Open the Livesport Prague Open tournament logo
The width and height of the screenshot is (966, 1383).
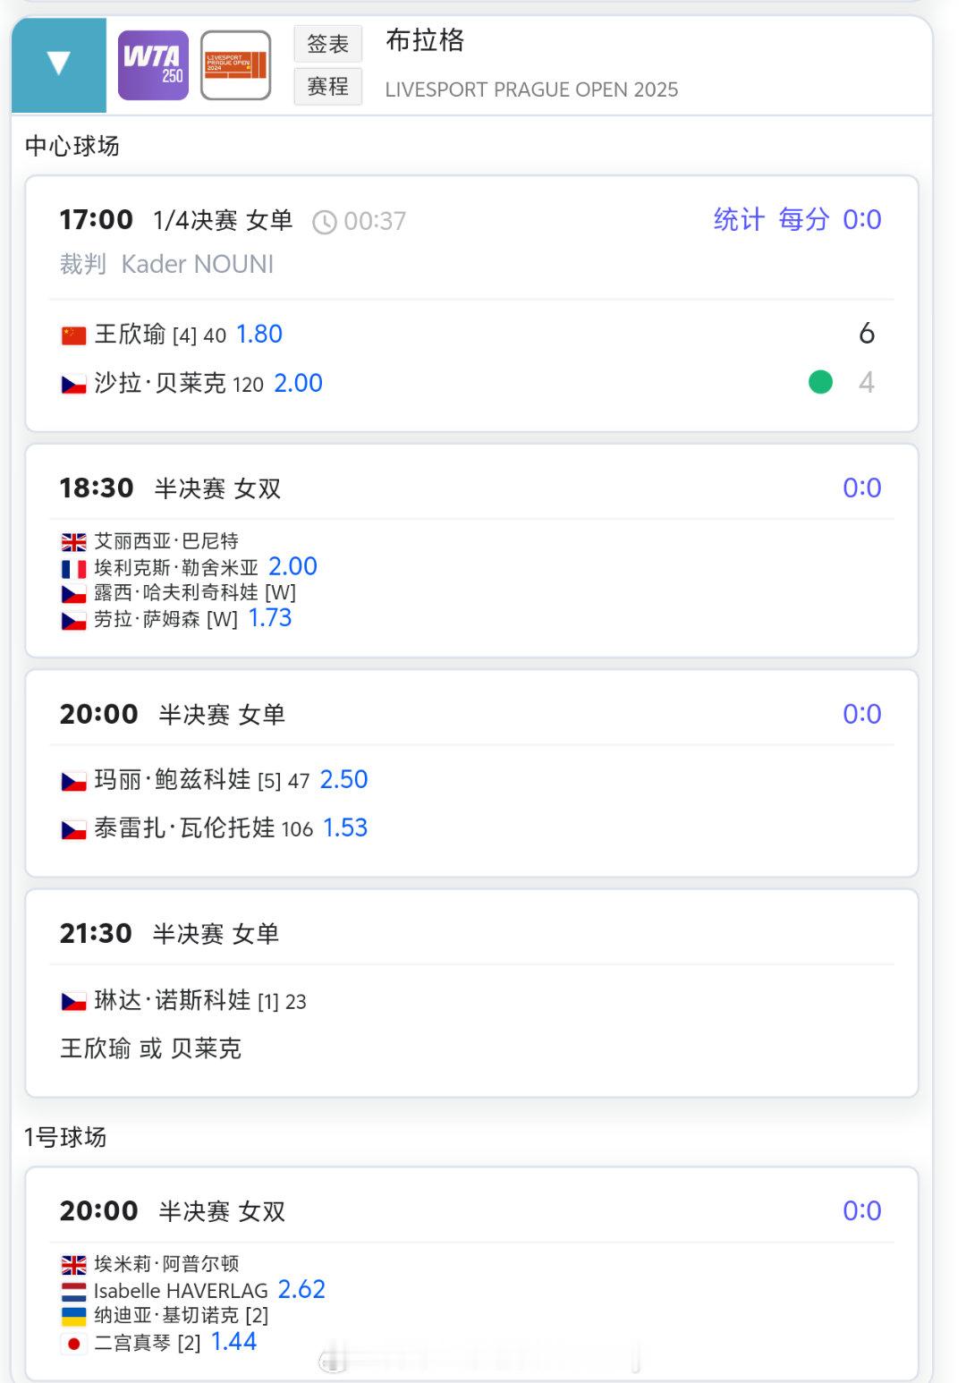click(235, 65)
